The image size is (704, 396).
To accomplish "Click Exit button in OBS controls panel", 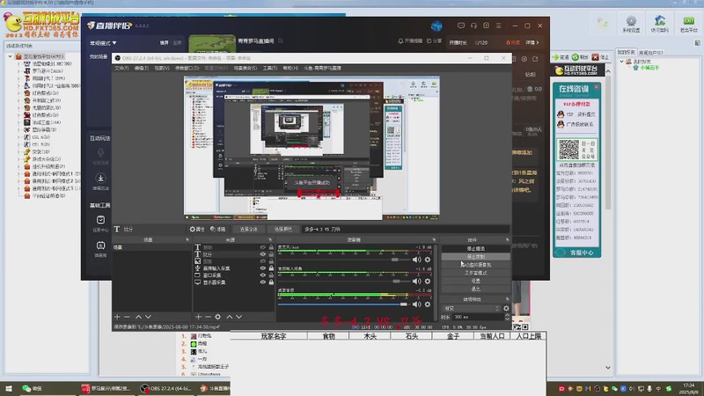I will click(x=475, y=290).
